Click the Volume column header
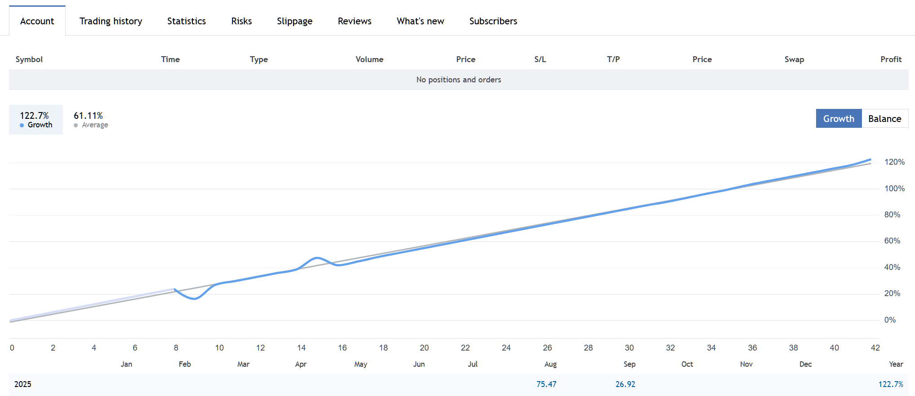 pos(369,59)
